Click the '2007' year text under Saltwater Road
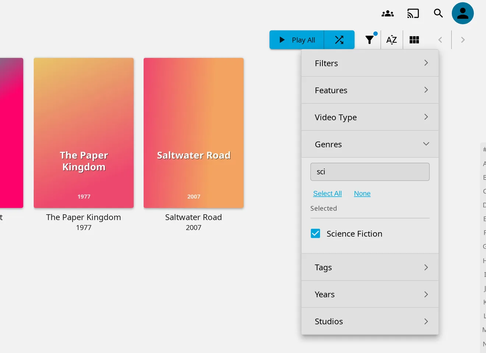The height and width of the screenshot is (353, 486). pyautogui.click(x=194, y=228)
